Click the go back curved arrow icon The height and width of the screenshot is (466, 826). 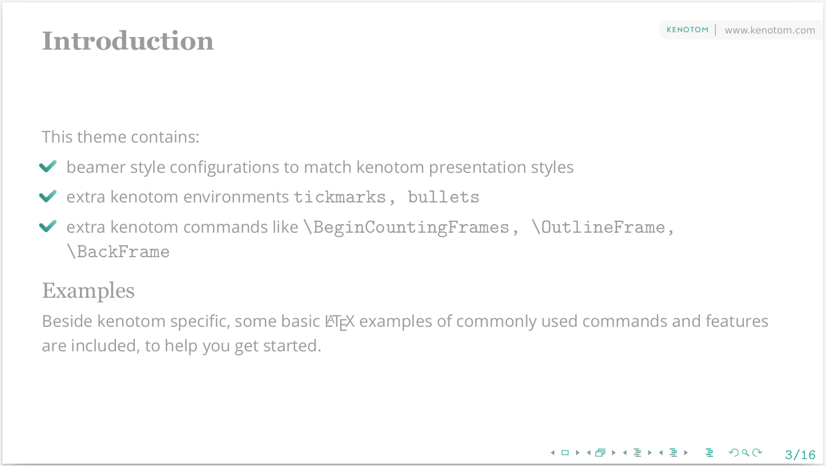pyautogui.click(x=734, y=453)
